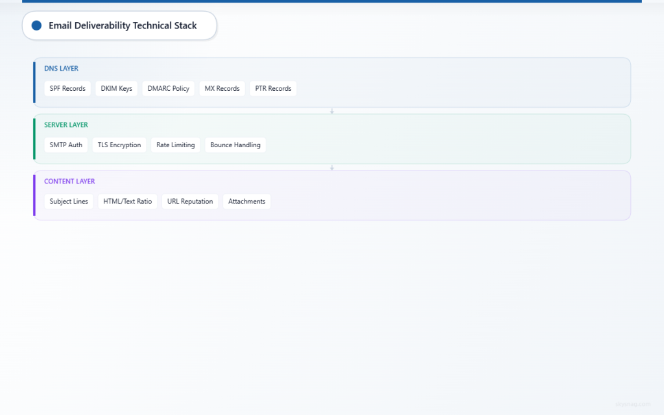Click the DNS LAYER heading

[x=61, y=69]
